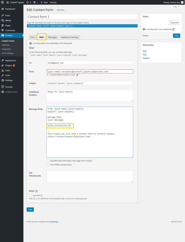Click Save in the Status box
This screenshot has width=185, height=242.
(x=176, y=36)
